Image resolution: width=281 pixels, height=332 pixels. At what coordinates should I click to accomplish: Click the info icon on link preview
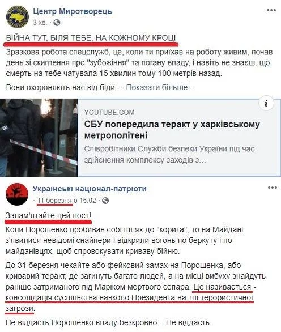(x=266, y=103)
